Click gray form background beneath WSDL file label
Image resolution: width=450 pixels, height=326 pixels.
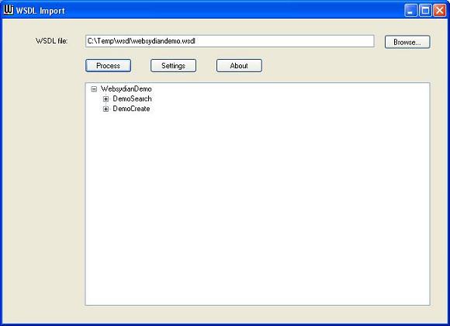43,172
